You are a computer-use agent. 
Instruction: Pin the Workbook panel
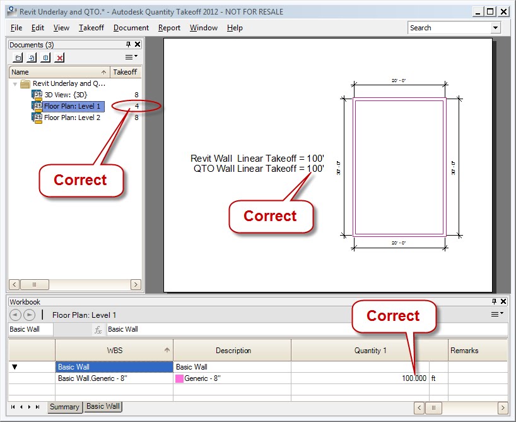(494, 301)
